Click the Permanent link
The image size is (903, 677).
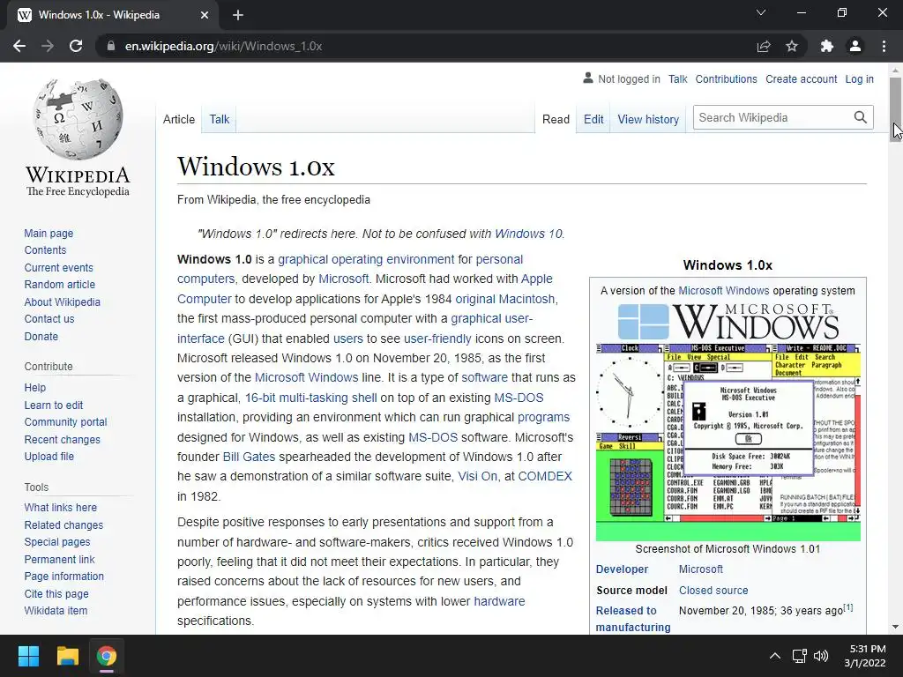tap(59, 560)
